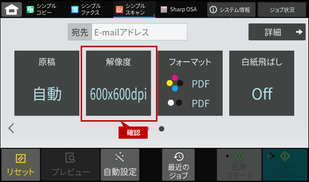Select the dark page indicator dot
Image resolution: width=309 pixels, height=182 pixels.
point(162,129)
